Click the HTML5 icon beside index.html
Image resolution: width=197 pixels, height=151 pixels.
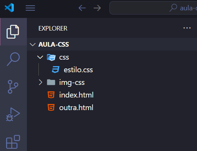pos(51,95)
